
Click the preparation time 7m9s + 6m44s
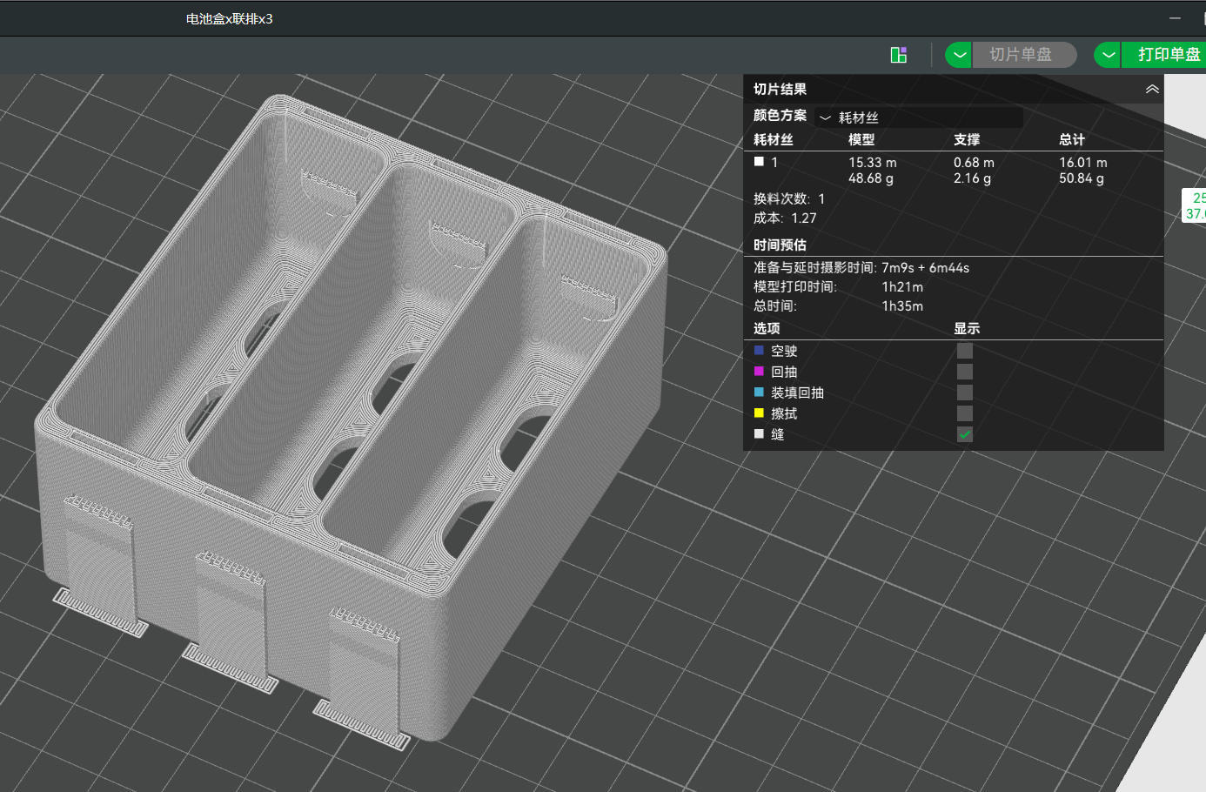pos(925,268)
